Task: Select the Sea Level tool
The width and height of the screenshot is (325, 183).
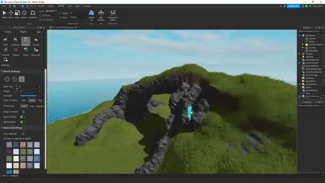Action: pos(36,52)
